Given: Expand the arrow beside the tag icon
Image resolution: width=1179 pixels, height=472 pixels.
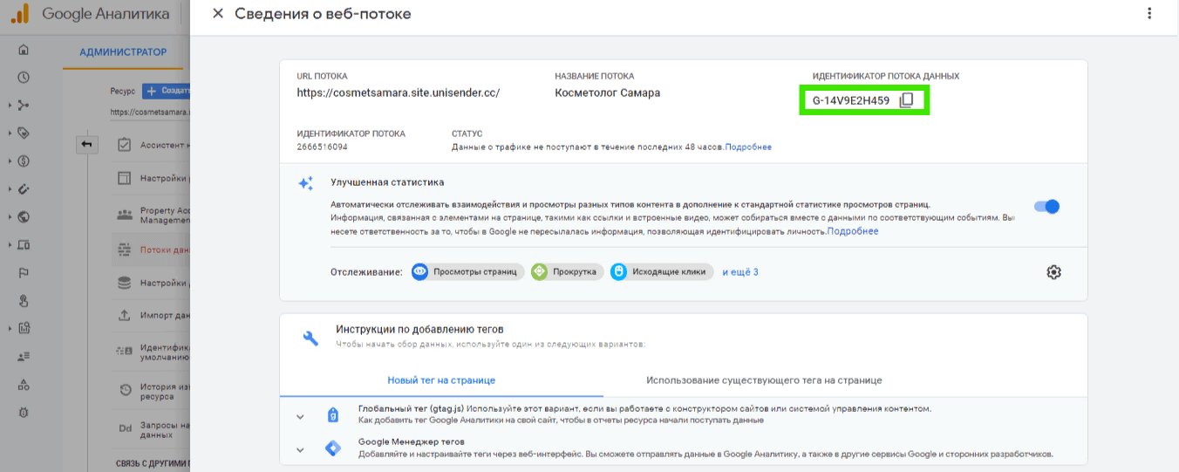Looking at the screenshot, I should click(10, 133).
